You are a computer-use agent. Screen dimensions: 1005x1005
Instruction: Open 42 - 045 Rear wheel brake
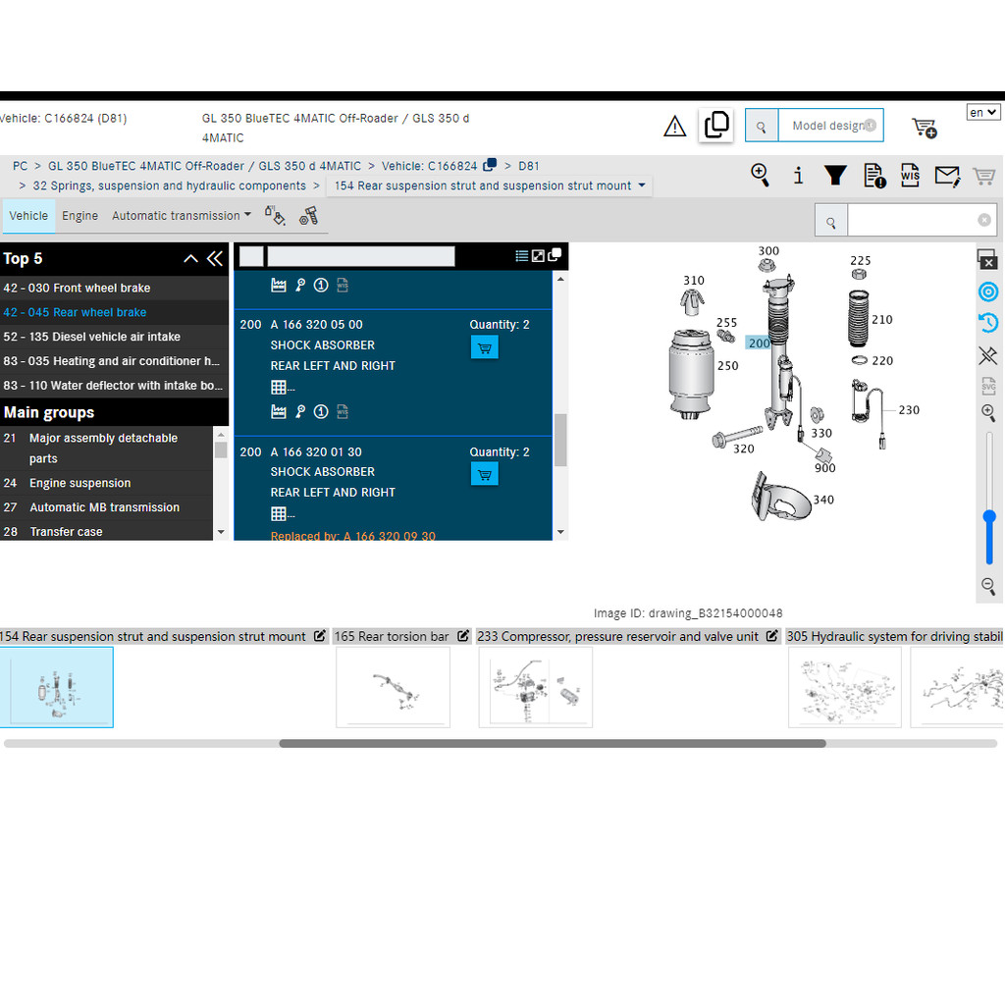(114, 313)
